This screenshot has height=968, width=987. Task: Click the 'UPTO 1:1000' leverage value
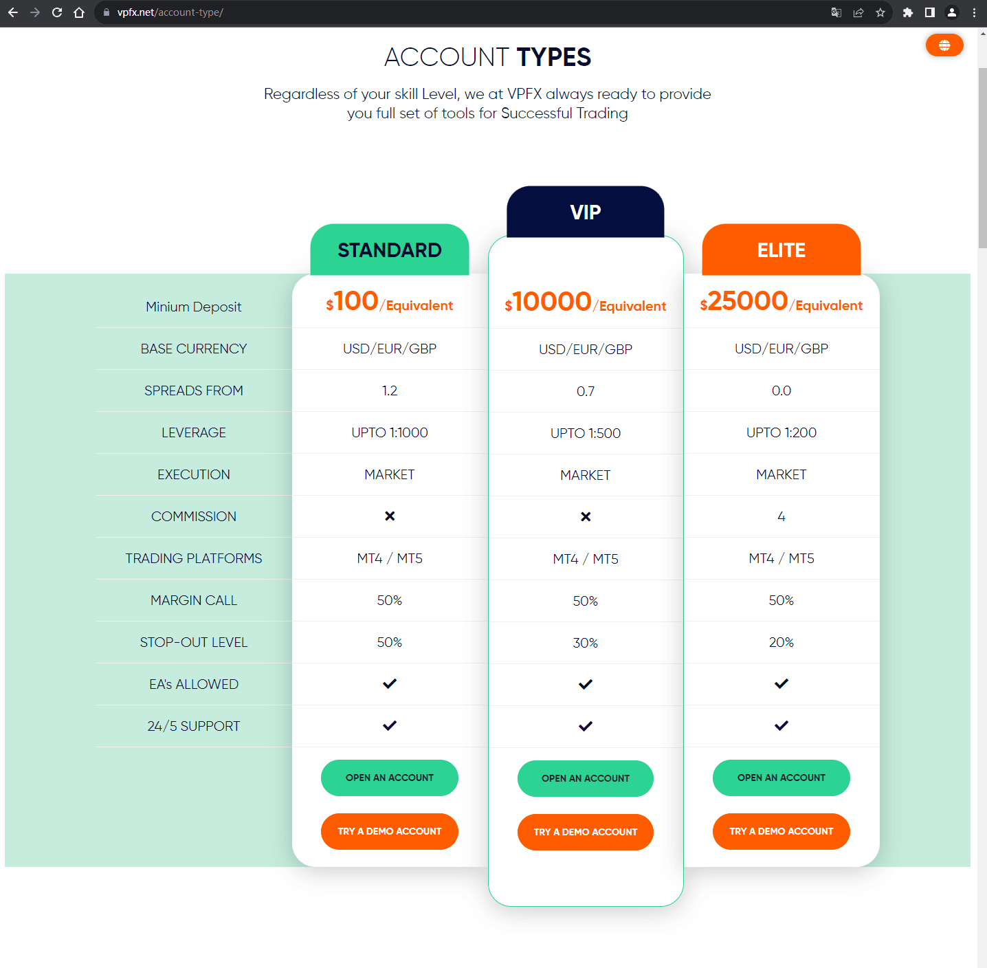[x=390, y=432]
